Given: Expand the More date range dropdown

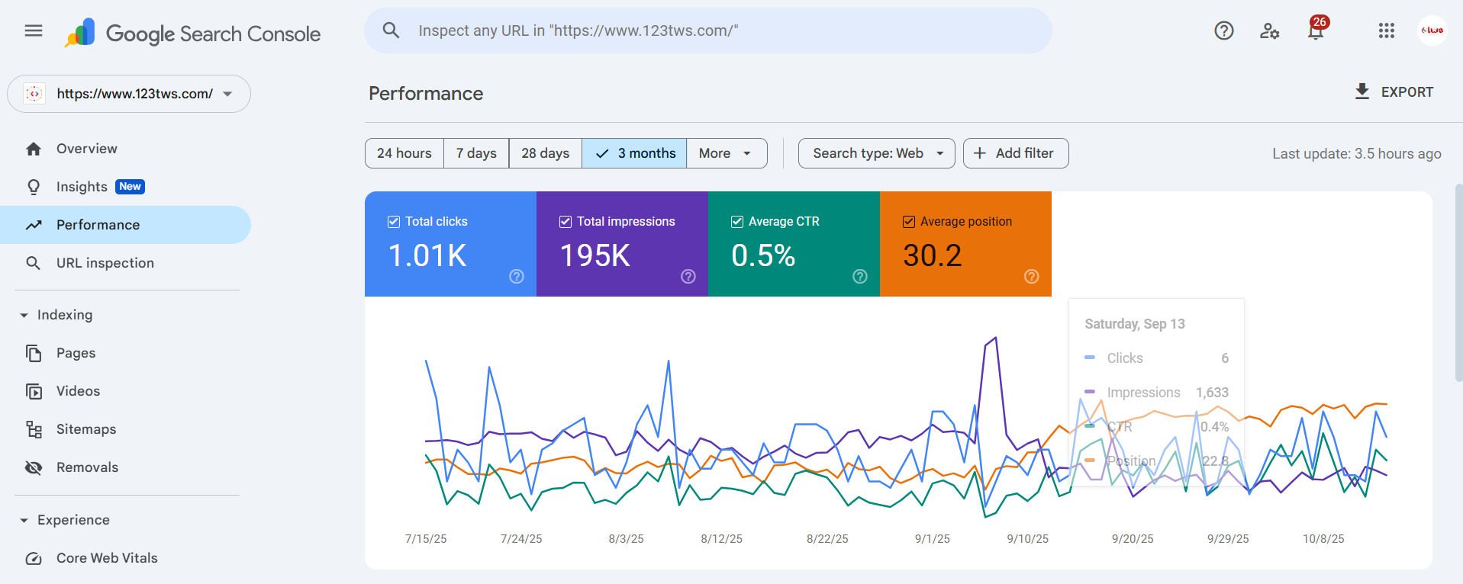Looking at the screenshot, I should point(726,153).
